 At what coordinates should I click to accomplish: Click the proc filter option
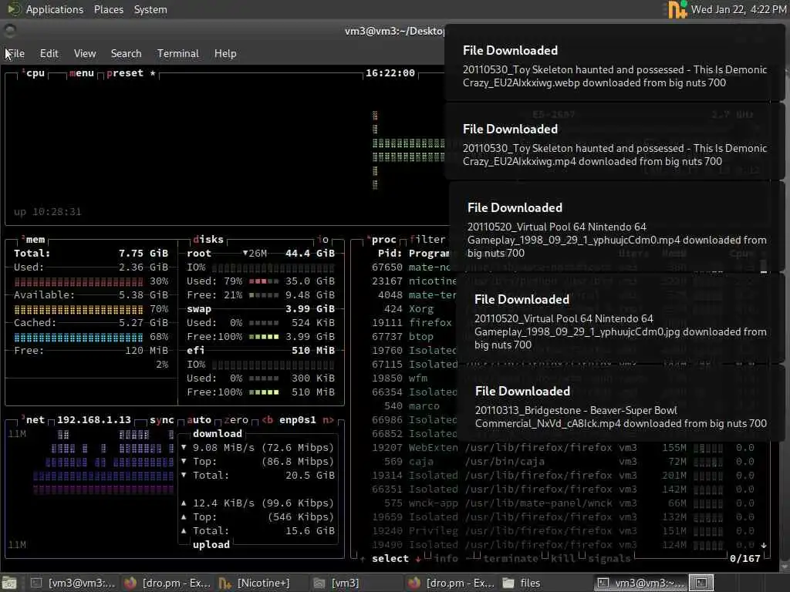427,240
